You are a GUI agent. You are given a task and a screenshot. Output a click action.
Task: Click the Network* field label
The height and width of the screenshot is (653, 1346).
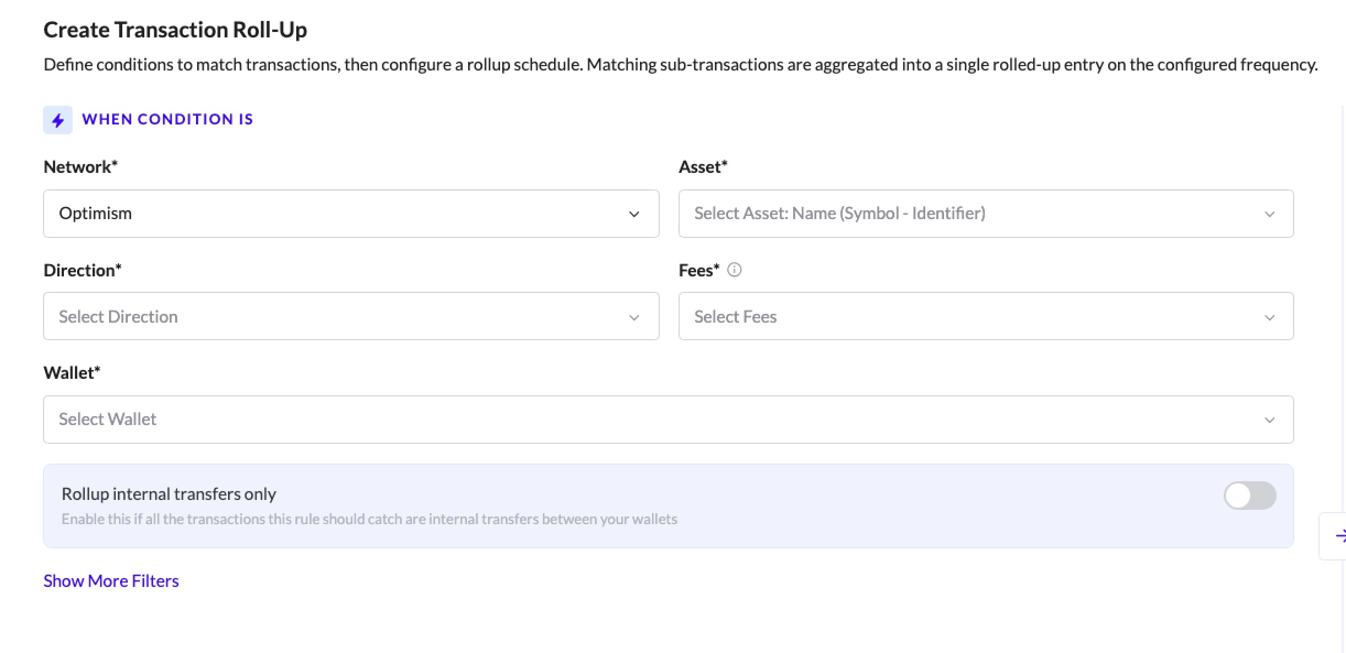click(80, 167)
